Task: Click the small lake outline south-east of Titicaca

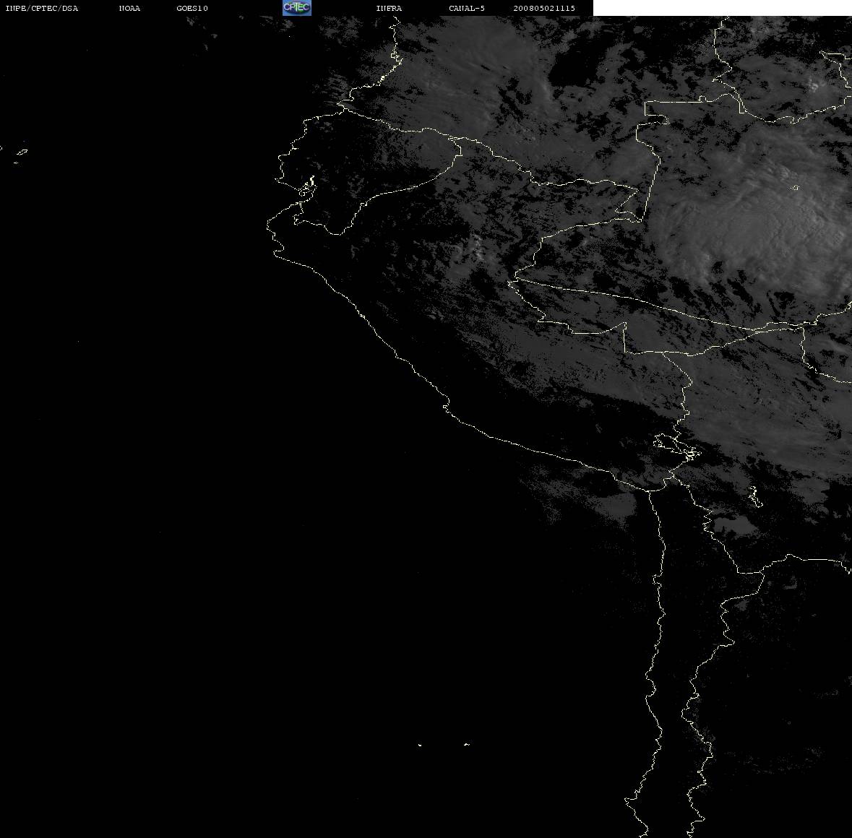Action: click(754, 496)
